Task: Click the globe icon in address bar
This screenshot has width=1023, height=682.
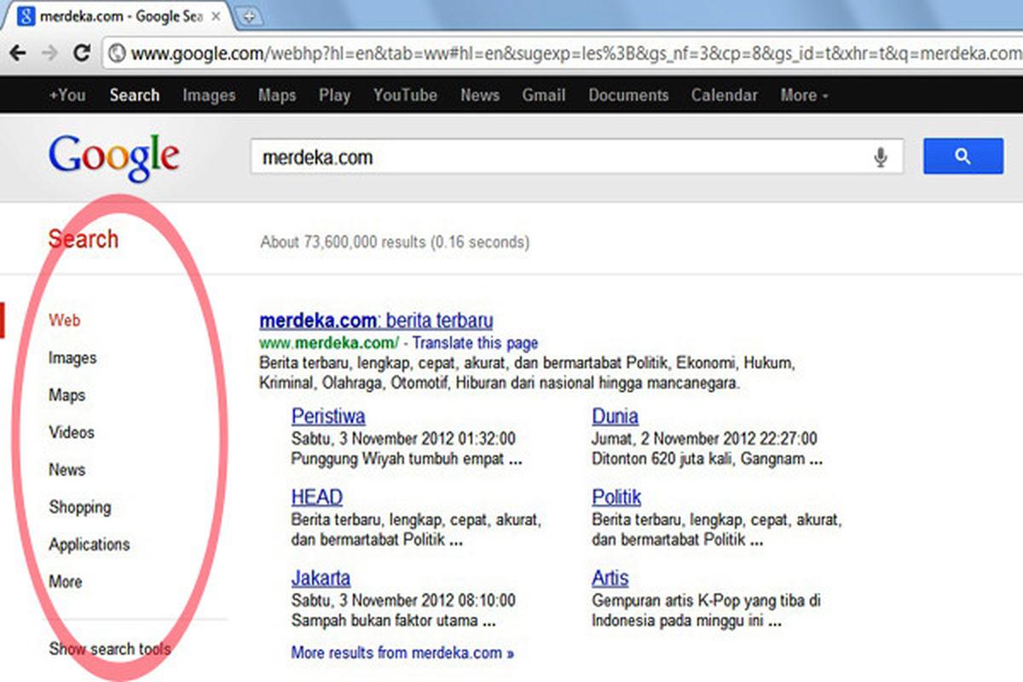Action: [x=118, y=54]
